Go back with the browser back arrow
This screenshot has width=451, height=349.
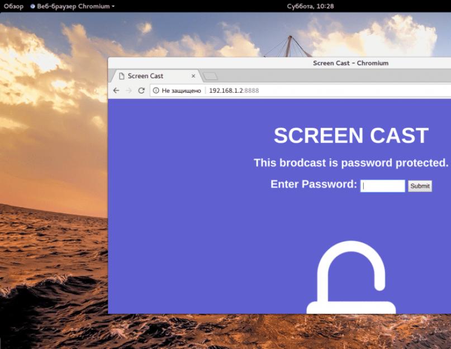click(x=116, y=90)
